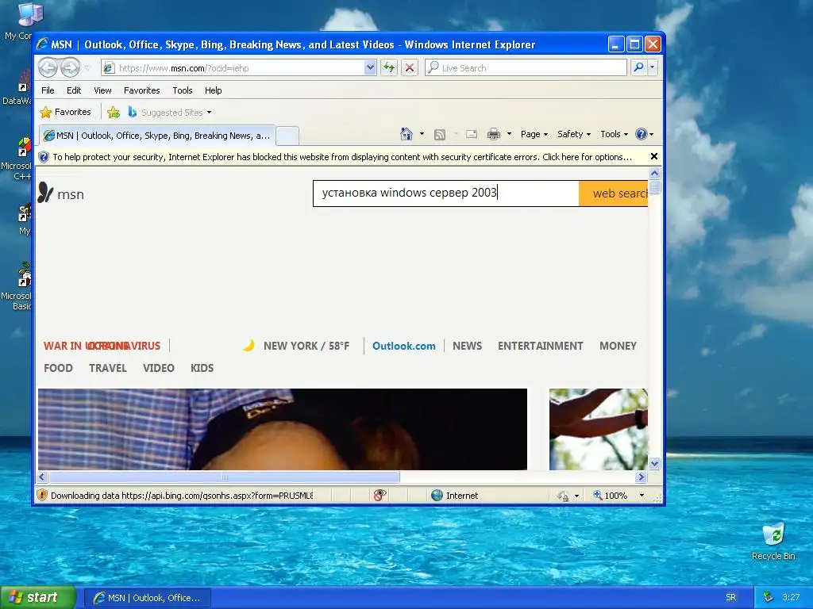Open the MONEY section link

tap(618, 346)
